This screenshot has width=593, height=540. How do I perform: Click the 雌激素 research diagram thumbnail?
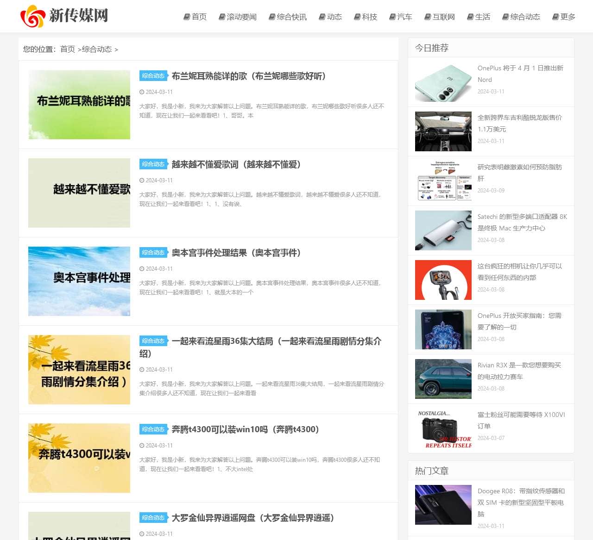443,181
